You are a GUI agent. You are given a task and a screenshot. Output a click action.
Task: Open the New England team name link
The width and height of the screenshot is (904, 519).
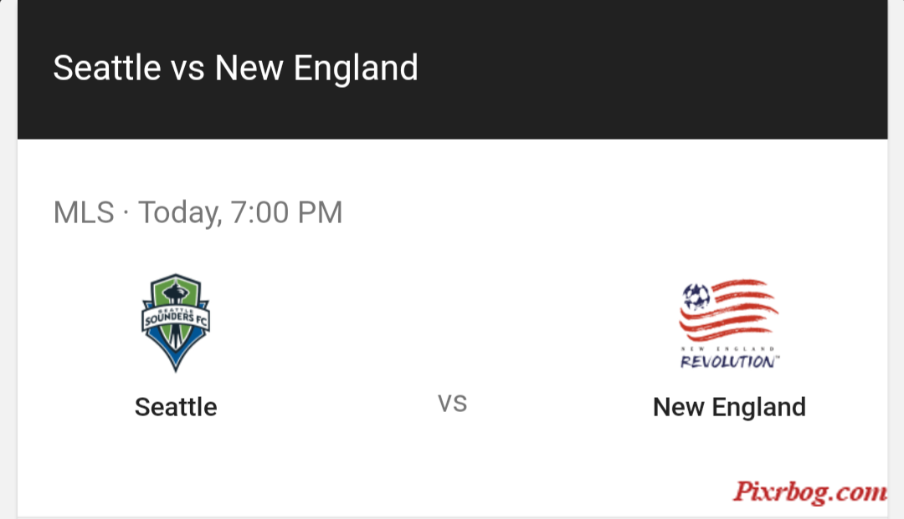tap(729, 407)
